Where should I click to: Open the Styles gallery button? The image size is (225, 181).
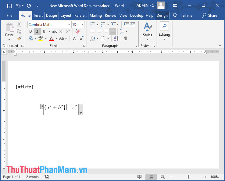click(x=147, y=31)
